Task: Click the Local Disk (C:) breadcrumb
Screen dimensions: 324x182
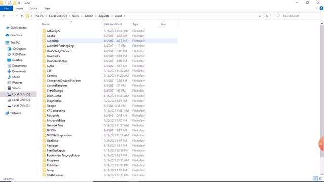Action: 58,16
